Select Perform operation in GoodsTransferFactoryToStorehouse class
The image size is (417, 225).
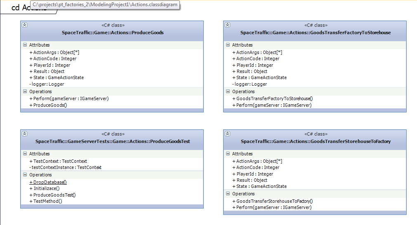point(272,105)
